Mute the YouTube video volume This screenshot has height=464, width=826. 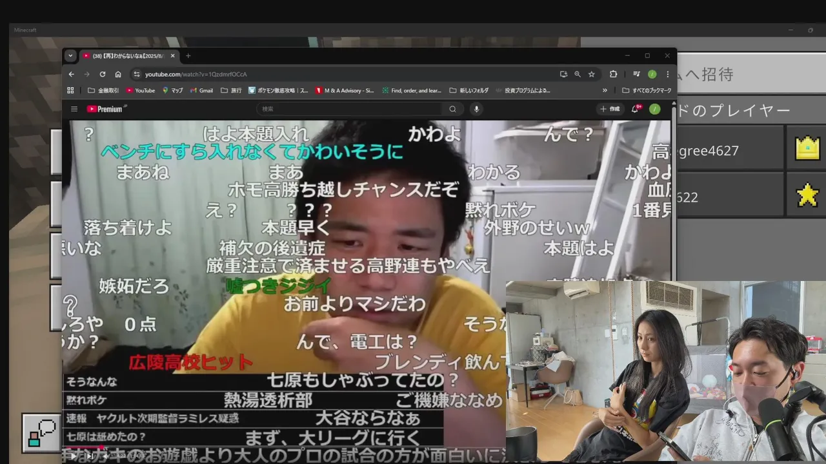click(106, 456)
